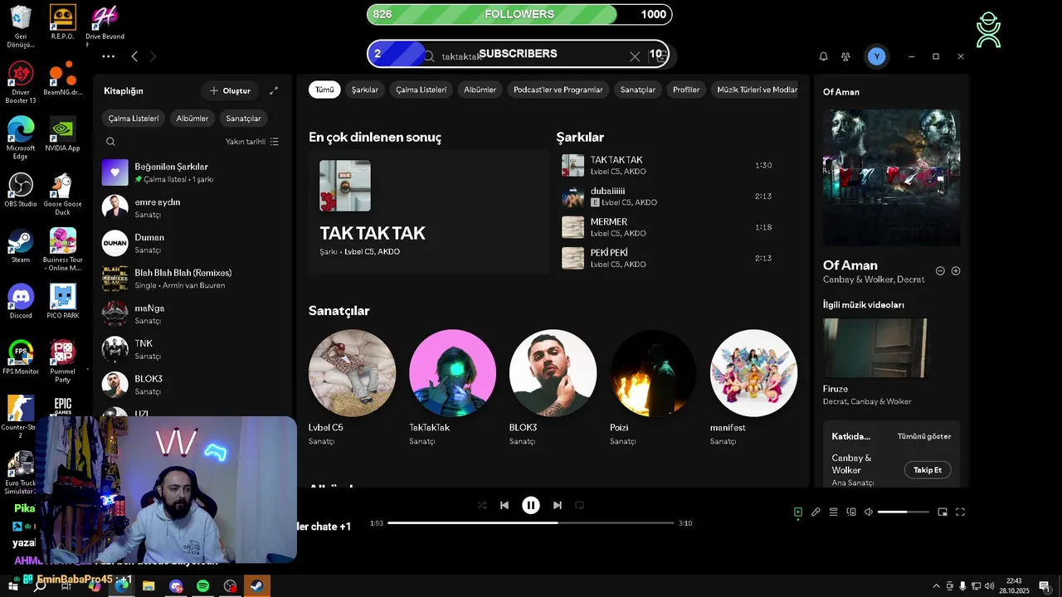The width and height of the screenshot is (1062, 597).
Task: Open maNga artist in library
Action: tap(192, 314)
